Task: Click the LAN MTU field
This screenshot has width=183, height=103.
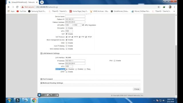Action: click(x=69, y=66)
